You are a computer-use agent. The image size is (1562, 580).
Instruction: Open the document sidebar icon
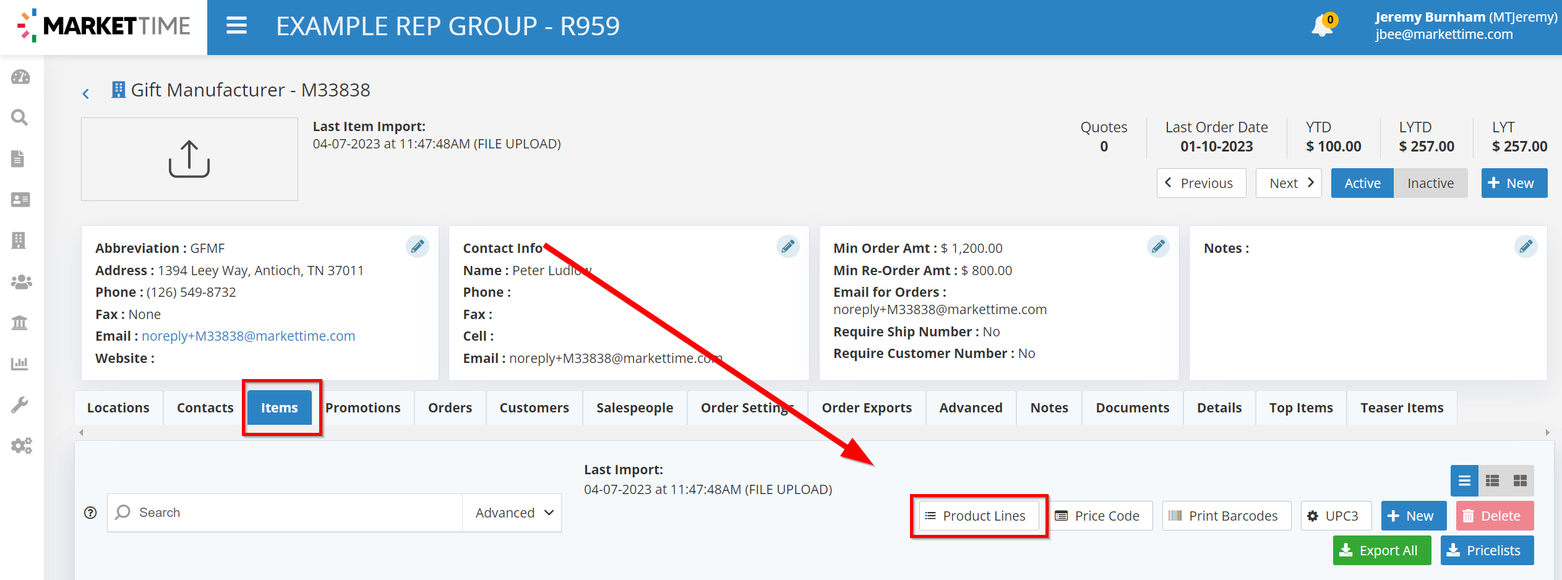(x=19, y=159)
